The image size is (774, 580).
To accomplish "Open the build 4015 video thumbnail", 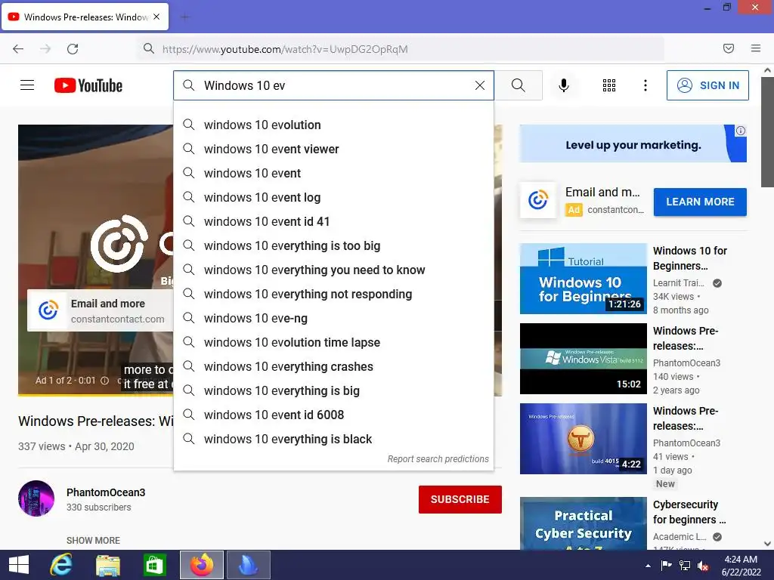I will point(584,439).
